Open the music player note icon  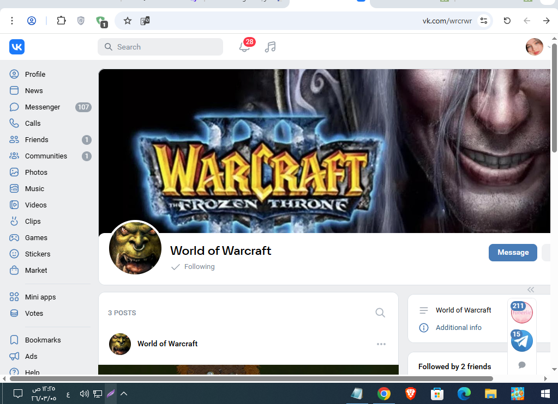[x=271, y=47]
